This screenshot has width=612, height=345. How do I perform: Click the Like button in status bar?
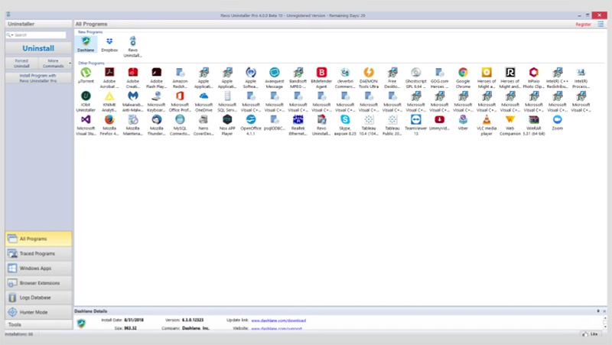(590, 334)
